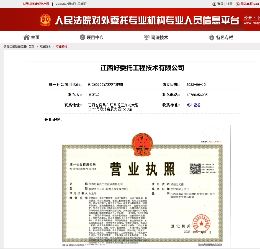Click the 网站客服 hotline text
The height and width of the screenshot is (249, 260).
click(250, 4)
